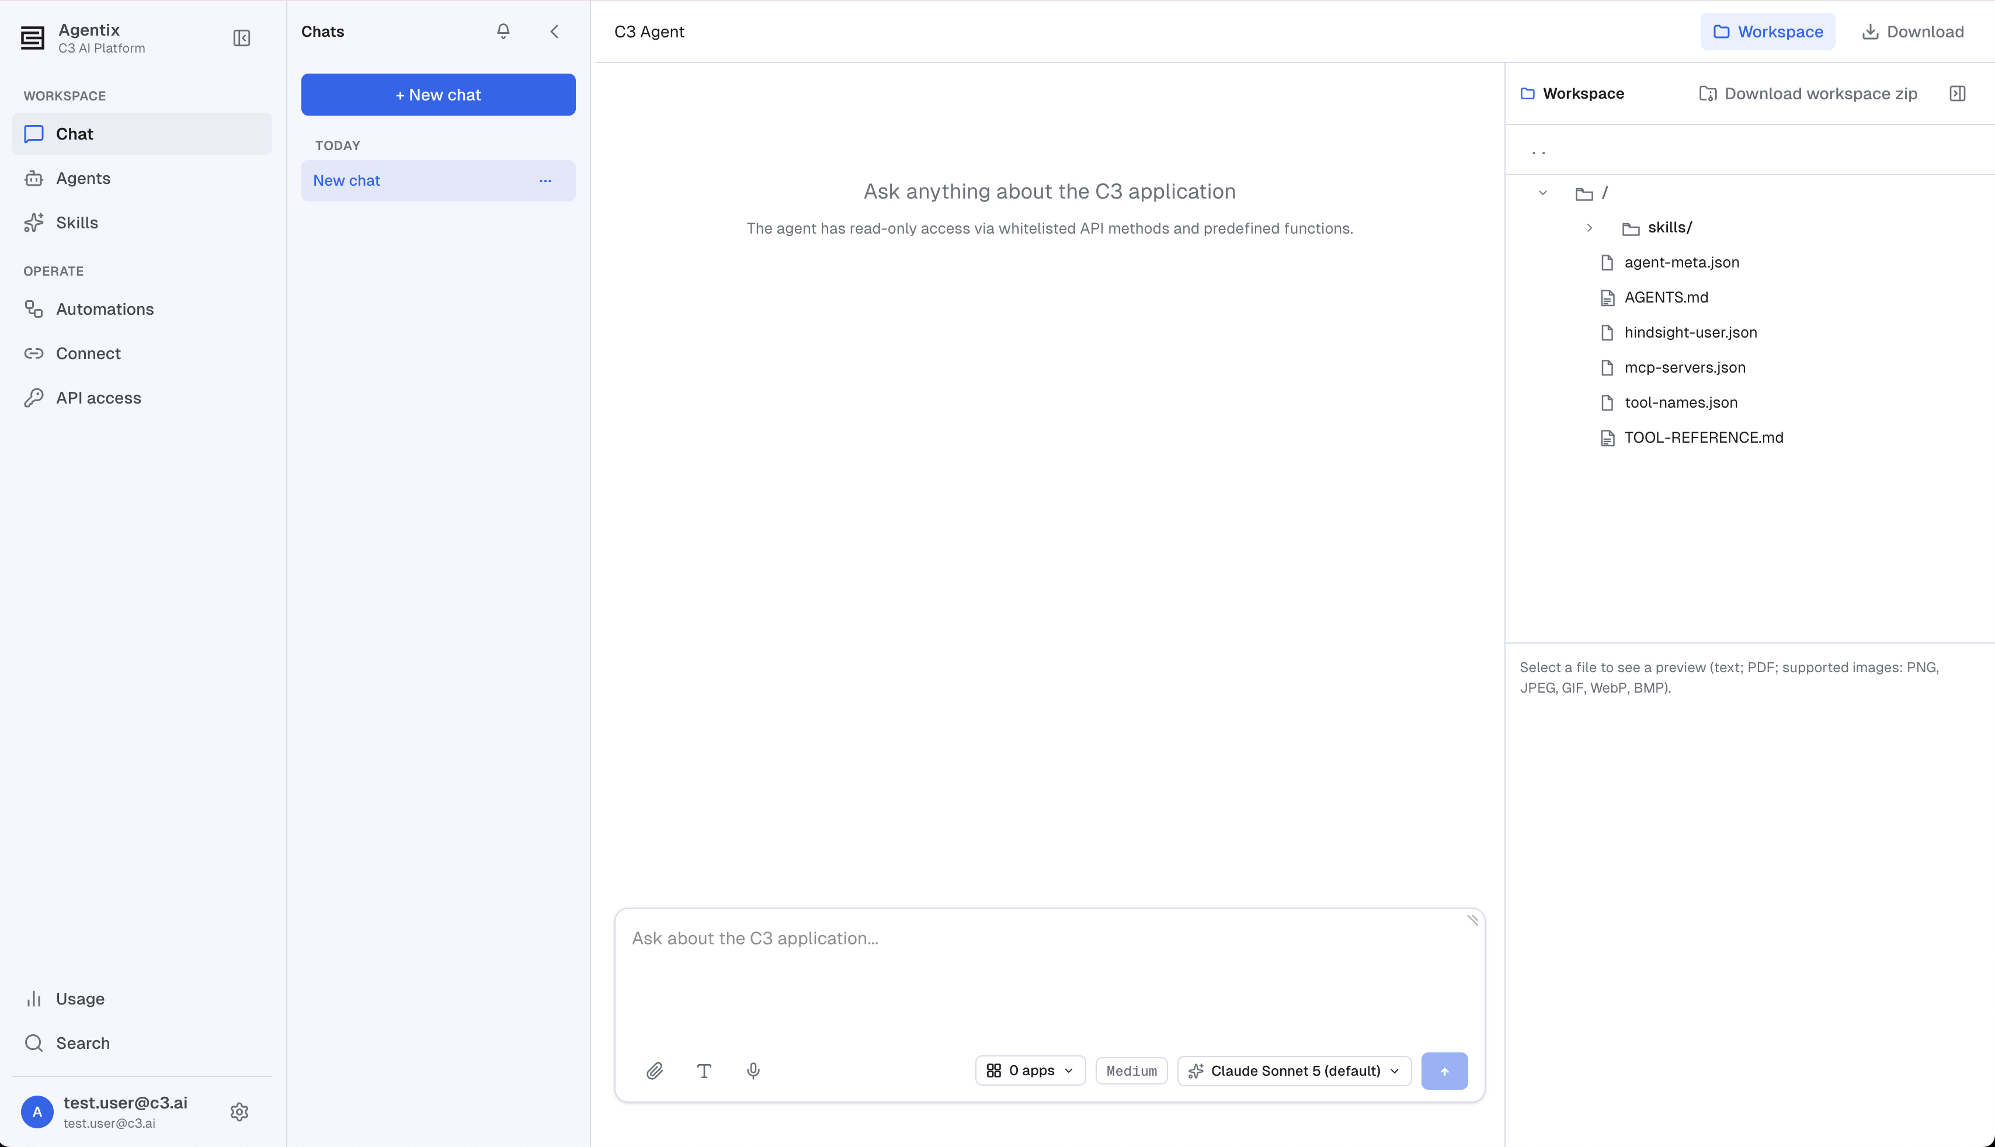Image resolution: width=1995 pixels, height=1147 pixels.
Task: Click Download in the top header
Action: [x=1912, y=32]
